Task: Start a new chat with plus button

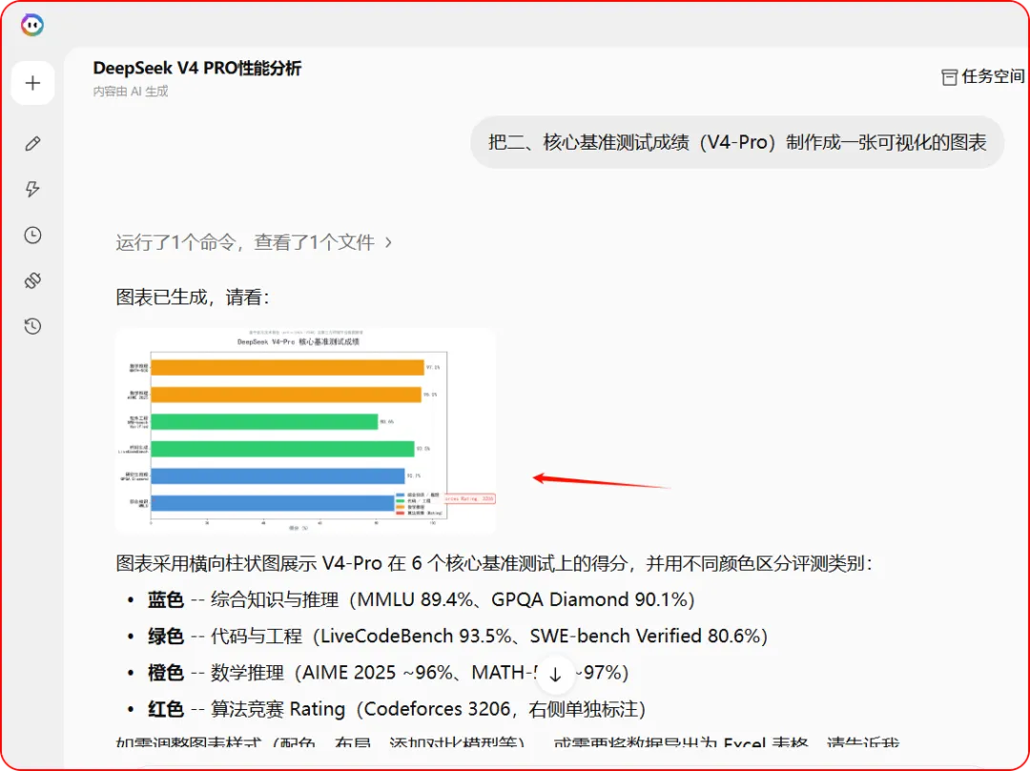Action: point(32,83)
